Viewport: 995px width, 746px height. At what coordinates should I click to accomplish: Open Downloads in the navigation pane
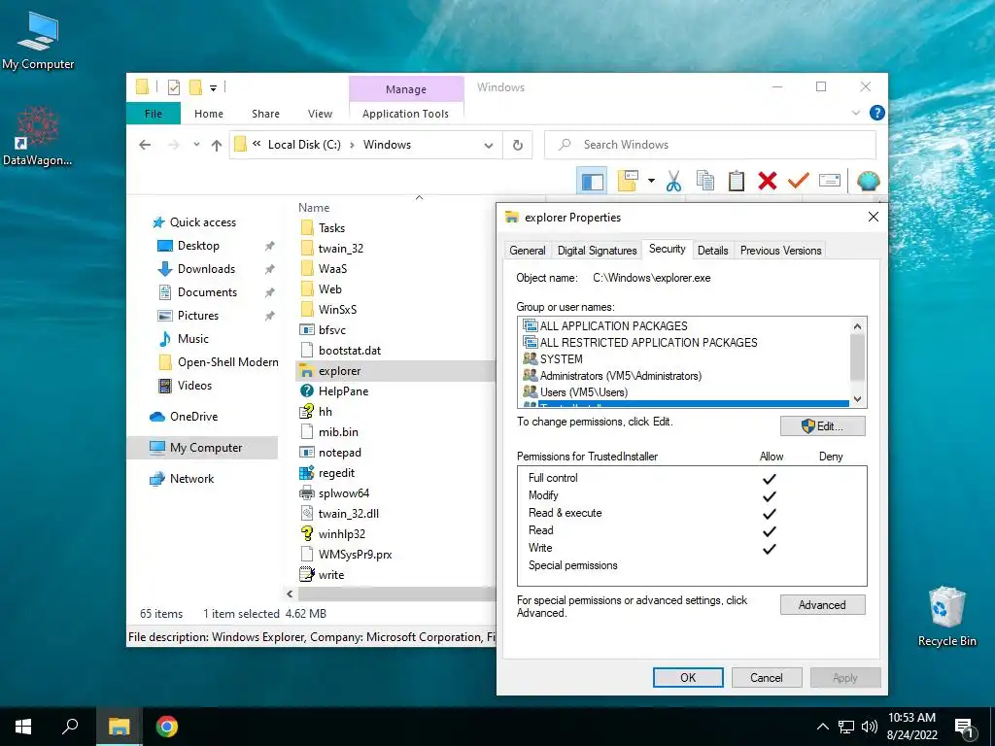[206, 269]
